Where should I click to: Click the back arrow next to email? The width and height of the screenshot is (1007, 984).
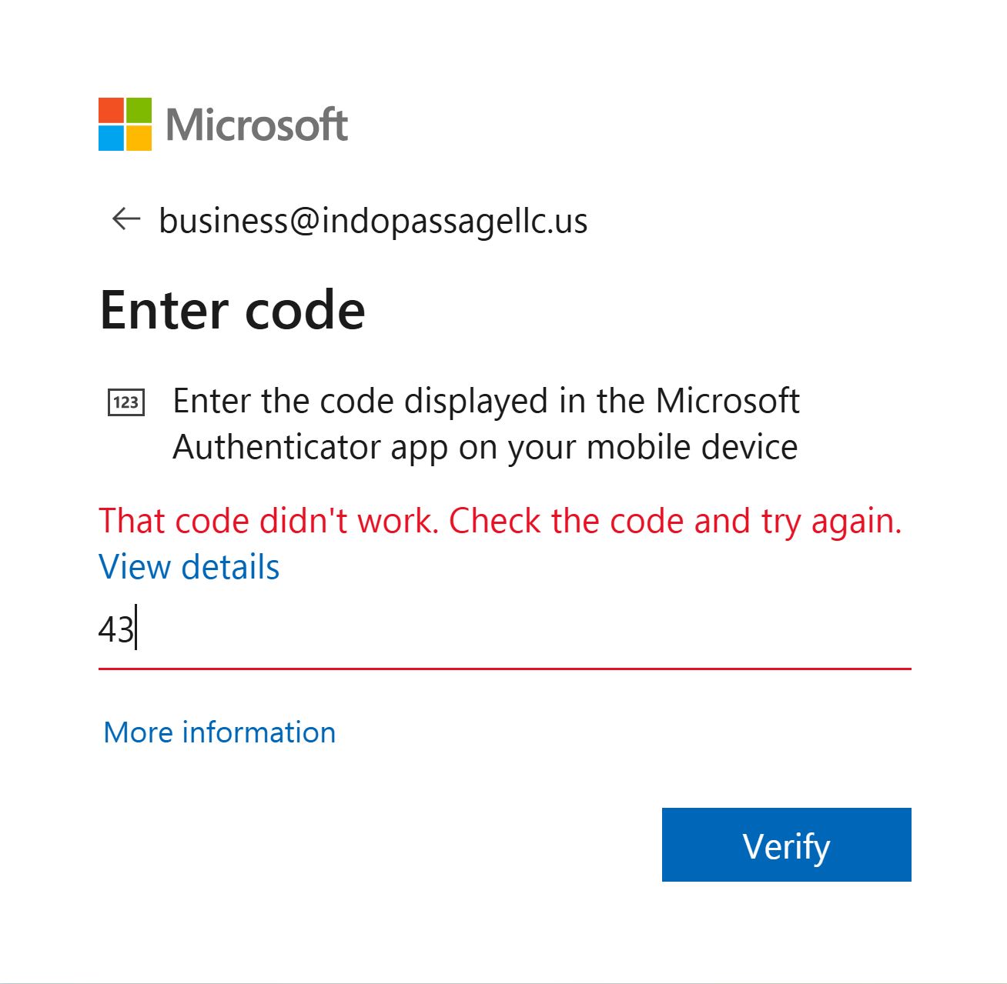coord(126,219)
